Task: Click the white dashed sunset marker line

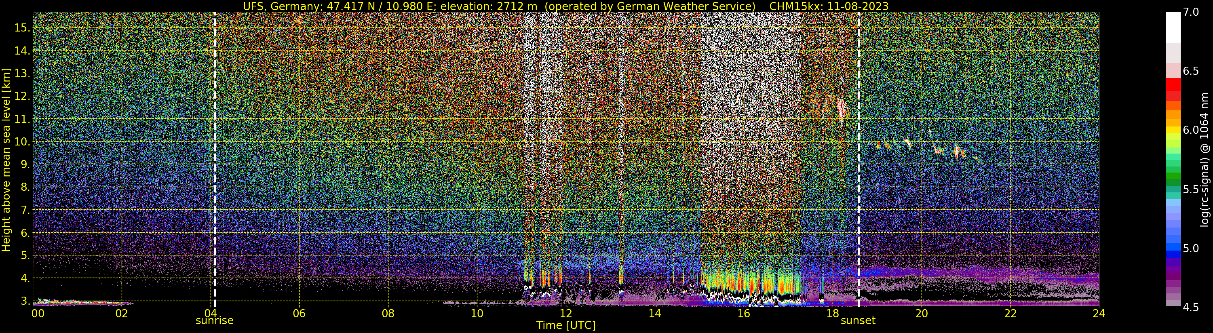Action: point(859,159)
